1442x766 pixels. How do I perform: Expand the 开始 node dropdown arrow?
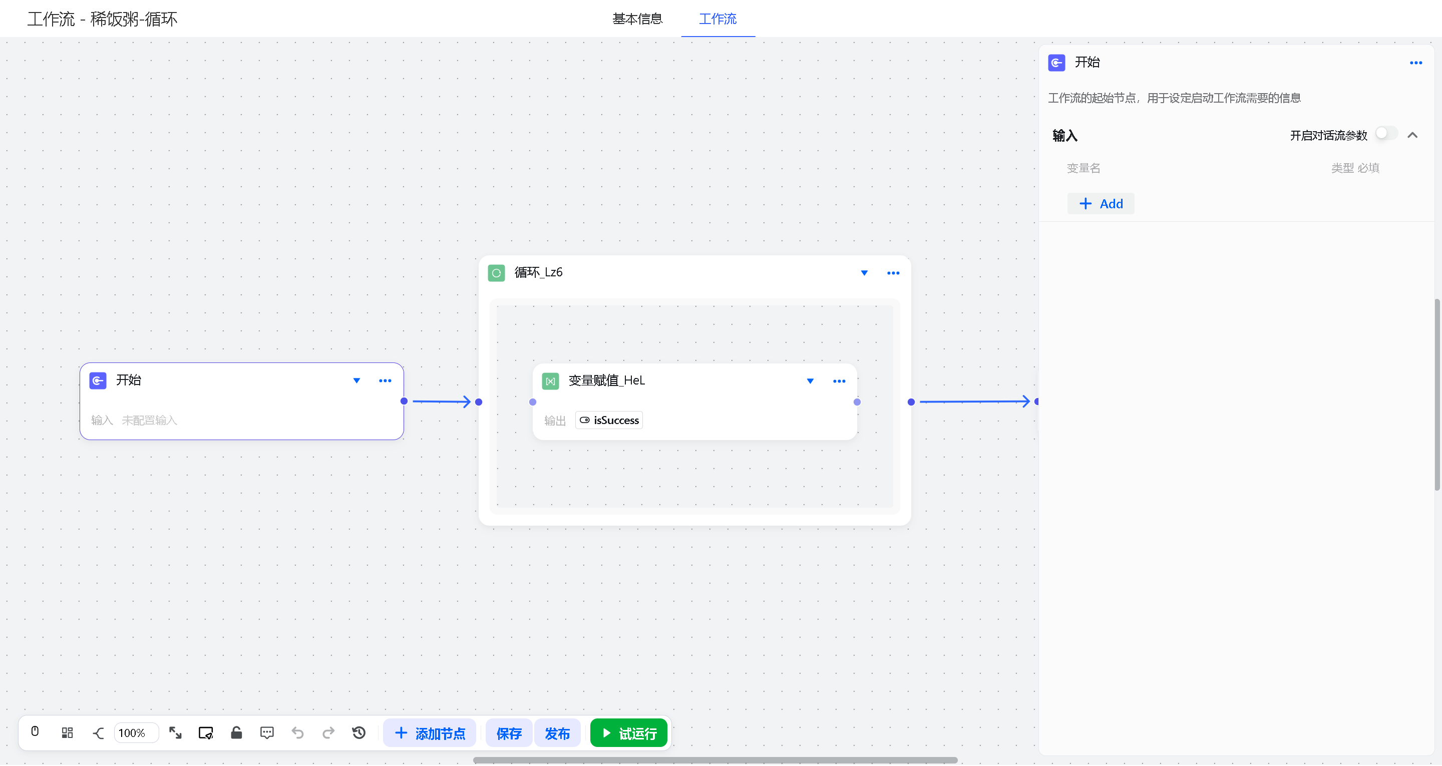(356, 381)
